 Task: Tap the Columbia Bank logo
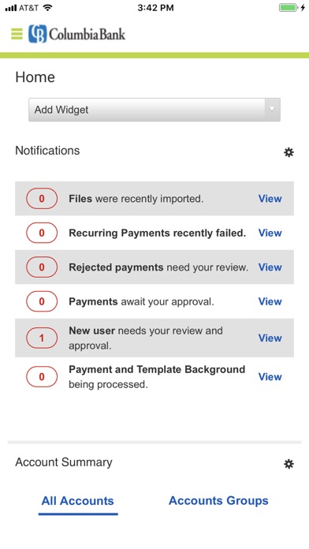point(76,34)
